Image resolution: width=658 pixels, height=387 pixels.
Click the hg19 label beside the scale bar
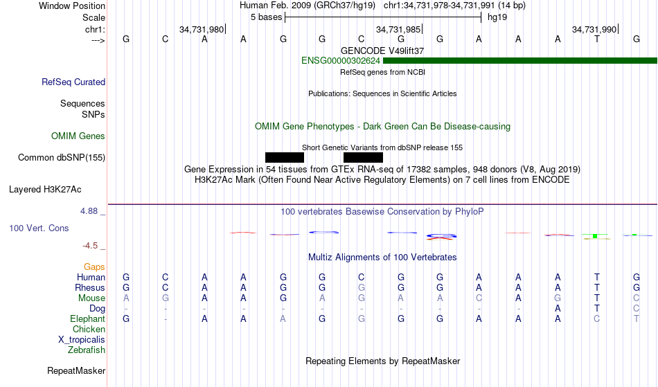[x=497, y=17]
